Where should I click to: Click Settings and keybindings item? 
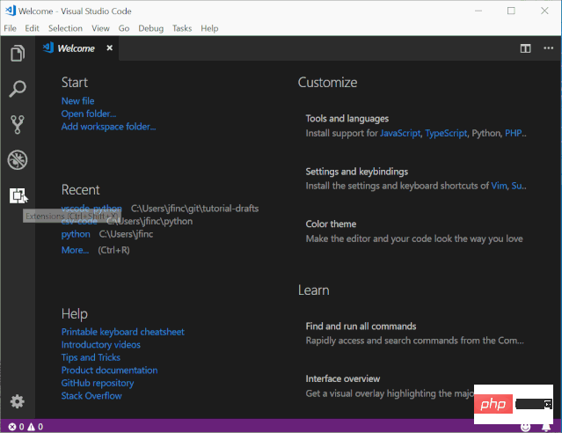coord(416,179)
